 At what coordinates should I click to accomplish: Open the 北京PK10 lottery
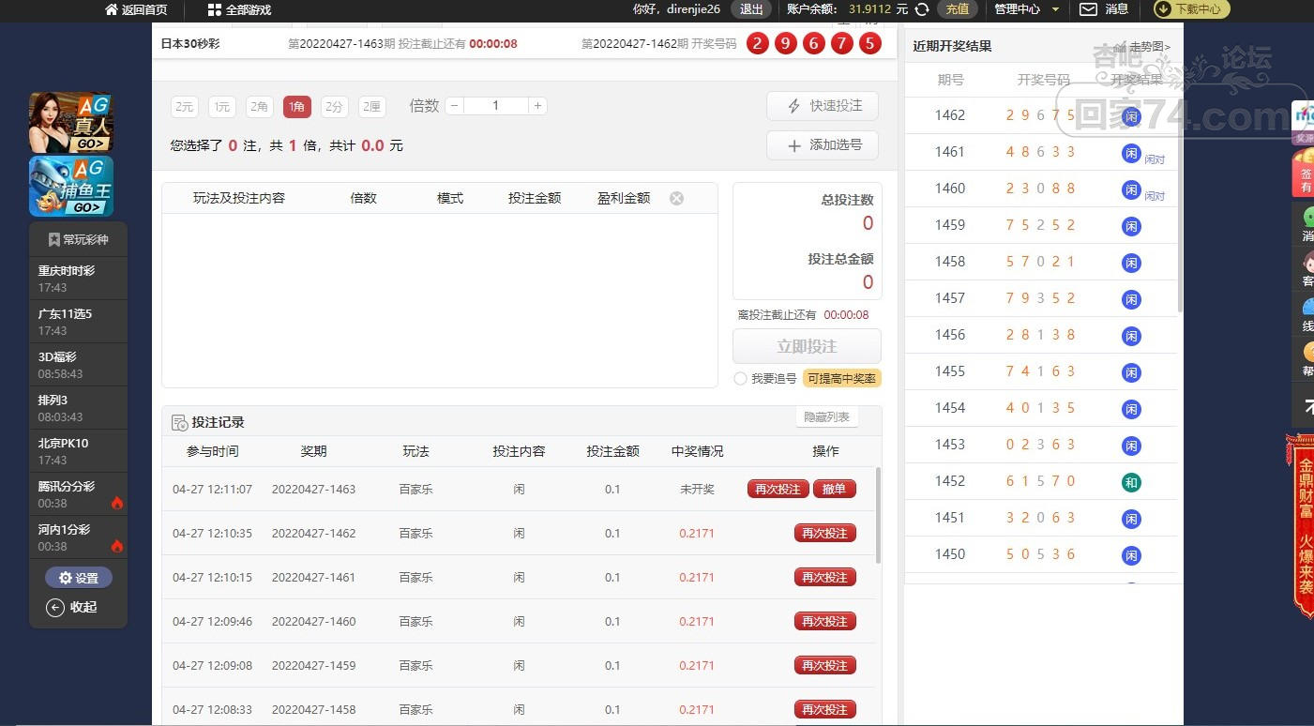coord(79,451)
